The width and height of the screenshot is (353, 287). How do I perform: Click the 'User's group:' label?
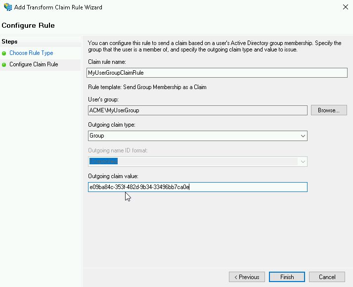click(x=103, y=99)
